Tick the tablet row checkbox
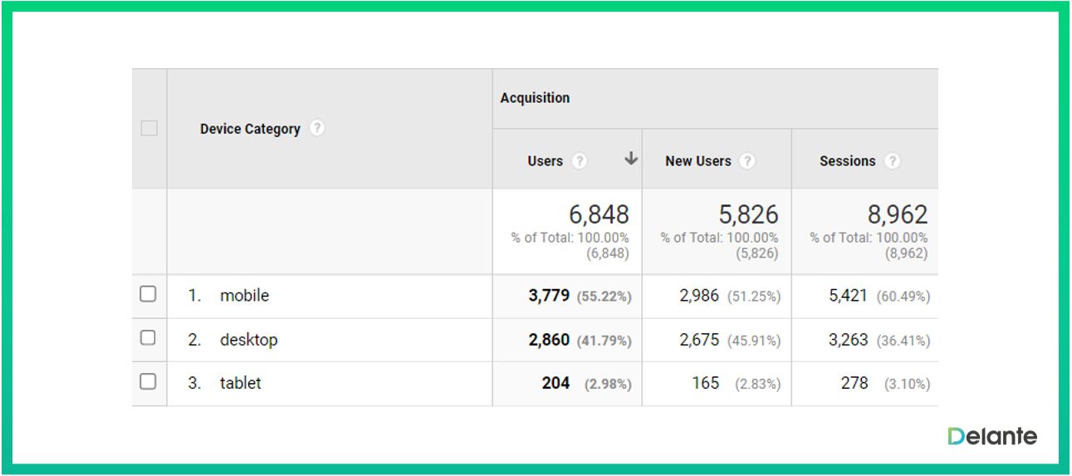The height and width of the screenshot is (476, 1072). [148, 382]
